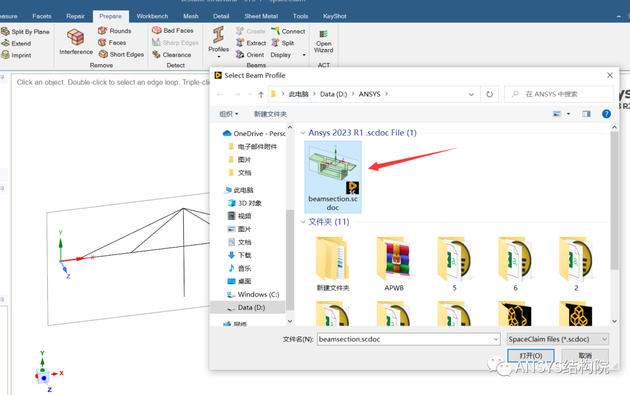Open the Clearance detect tool
Viewport: 630px width, 395px height.
[x=172, y=54]
